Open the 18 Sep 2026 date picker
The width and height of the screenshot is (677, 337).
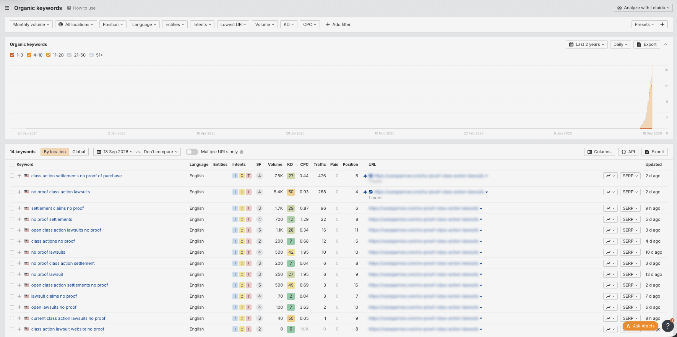click(114, 152)
